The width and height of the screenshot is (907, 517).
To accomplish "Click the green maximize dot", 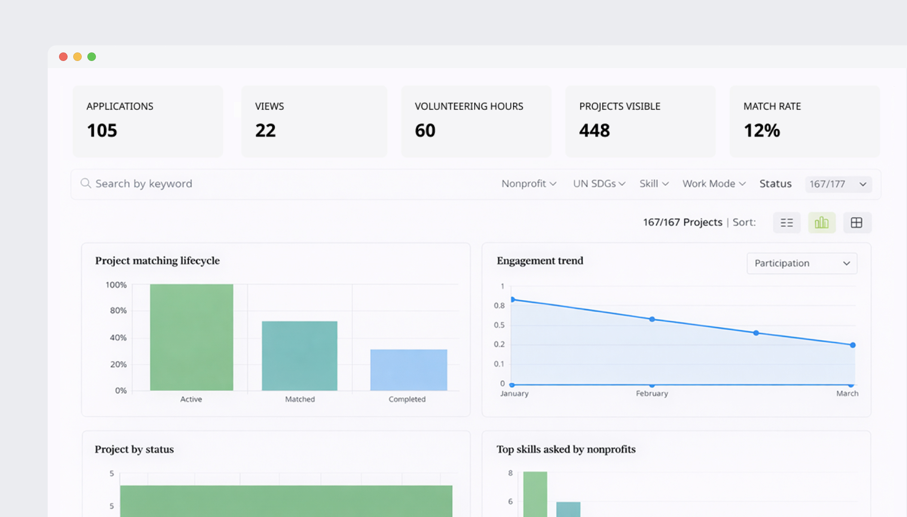I will (92, 57).
